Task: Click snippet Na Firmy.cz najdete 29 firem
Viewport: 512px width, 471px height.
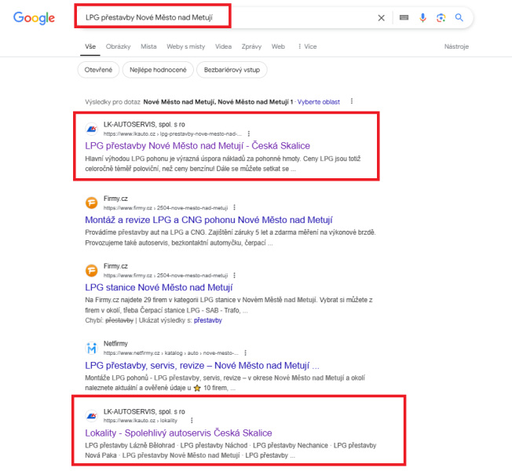Action: pyautogui.click(x=229, y=305)
